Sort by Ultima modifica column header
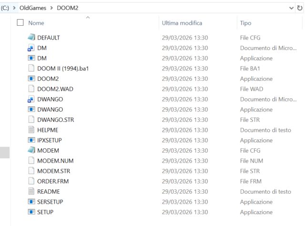305x226 pixels. pos(182,23)
